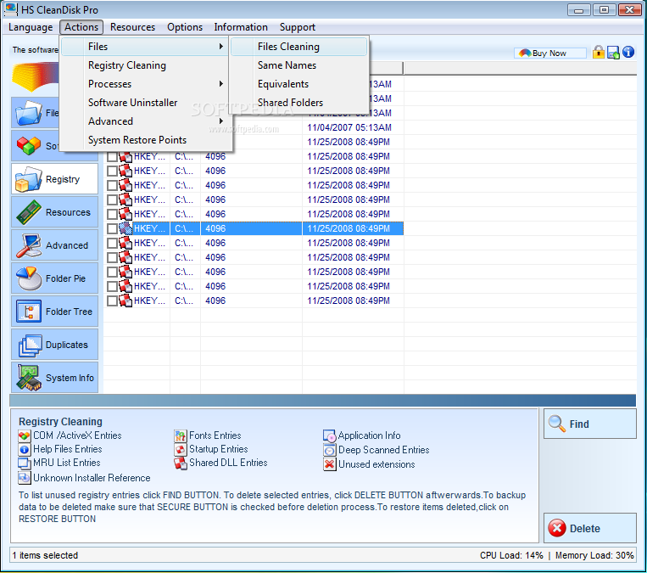Click the Application Info icon

tap(329, 435)
